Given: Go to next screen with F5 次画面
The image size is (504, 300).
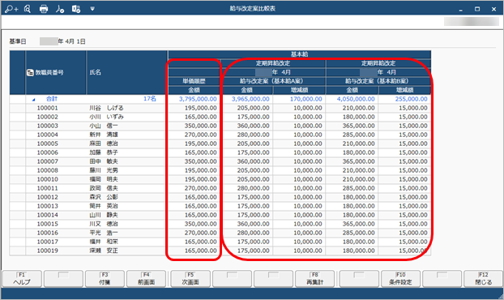Looking at the screenshot, I should (190, 278).
